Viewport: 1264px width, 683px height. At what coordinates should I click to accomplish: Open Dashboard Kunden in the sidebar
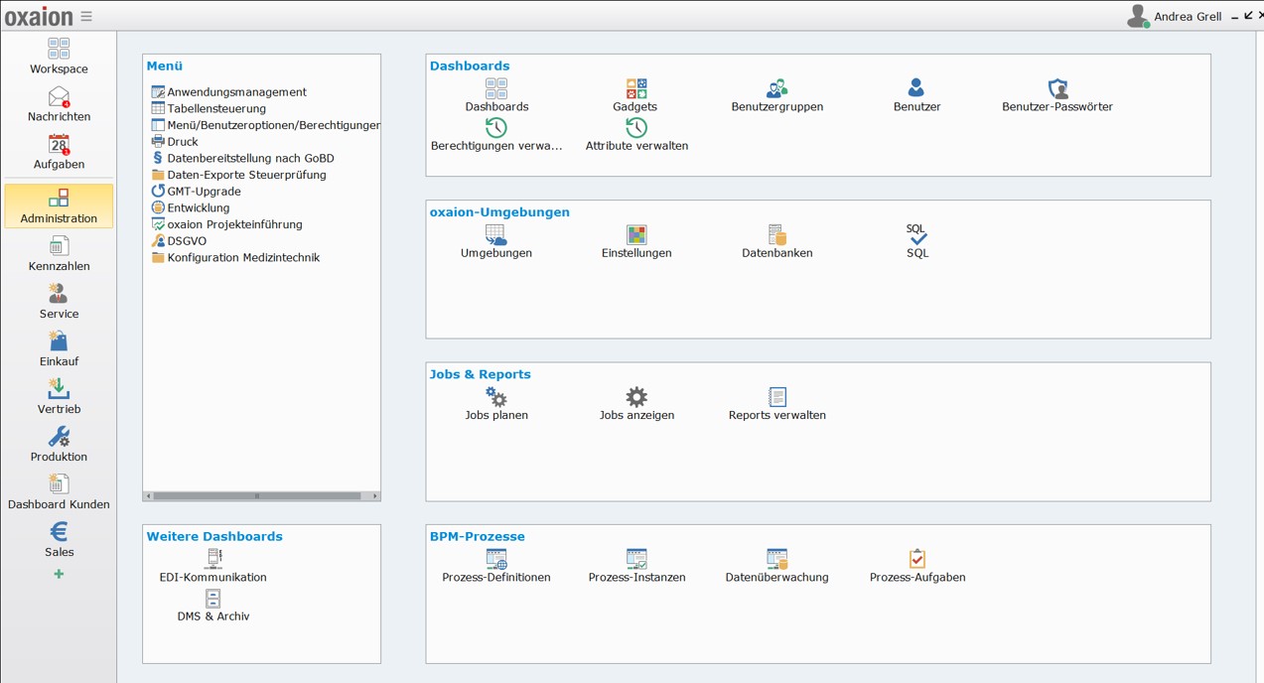tap(59, 492)
